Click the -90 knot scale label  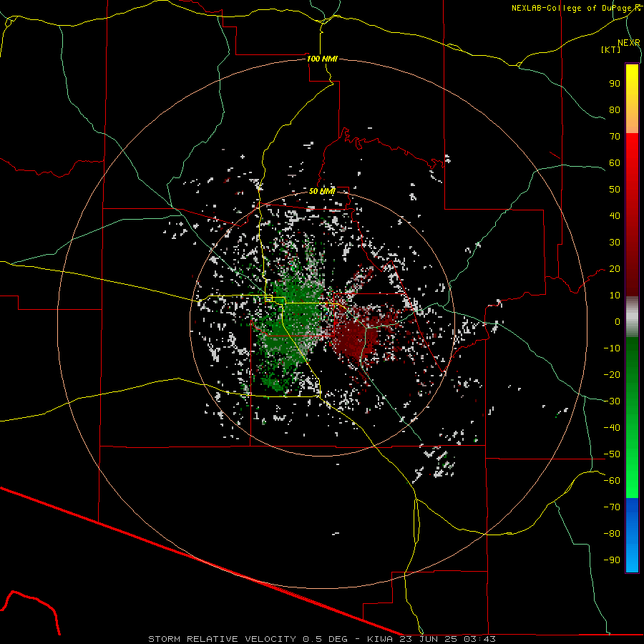click(x=612, y=560)
